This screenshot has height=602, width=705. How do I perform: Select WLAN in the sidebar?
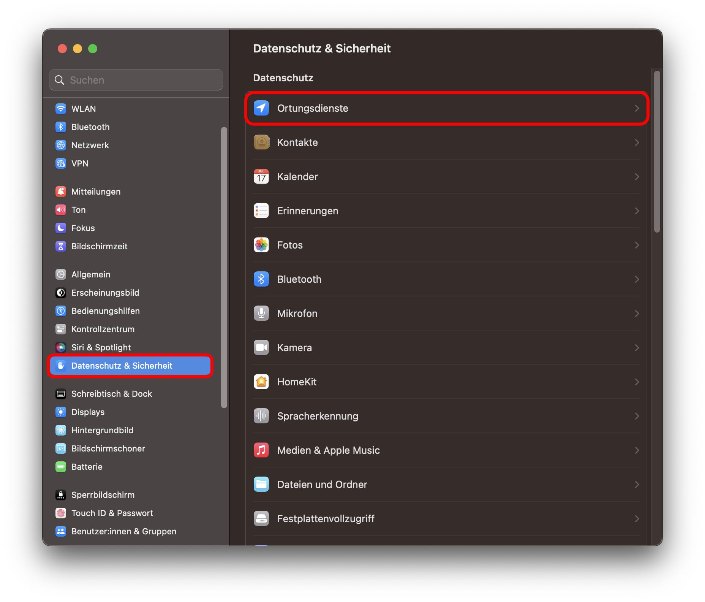(84, 109)
